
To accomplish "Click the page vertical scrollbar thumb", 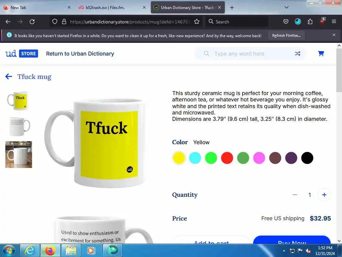I will point(339,70).
